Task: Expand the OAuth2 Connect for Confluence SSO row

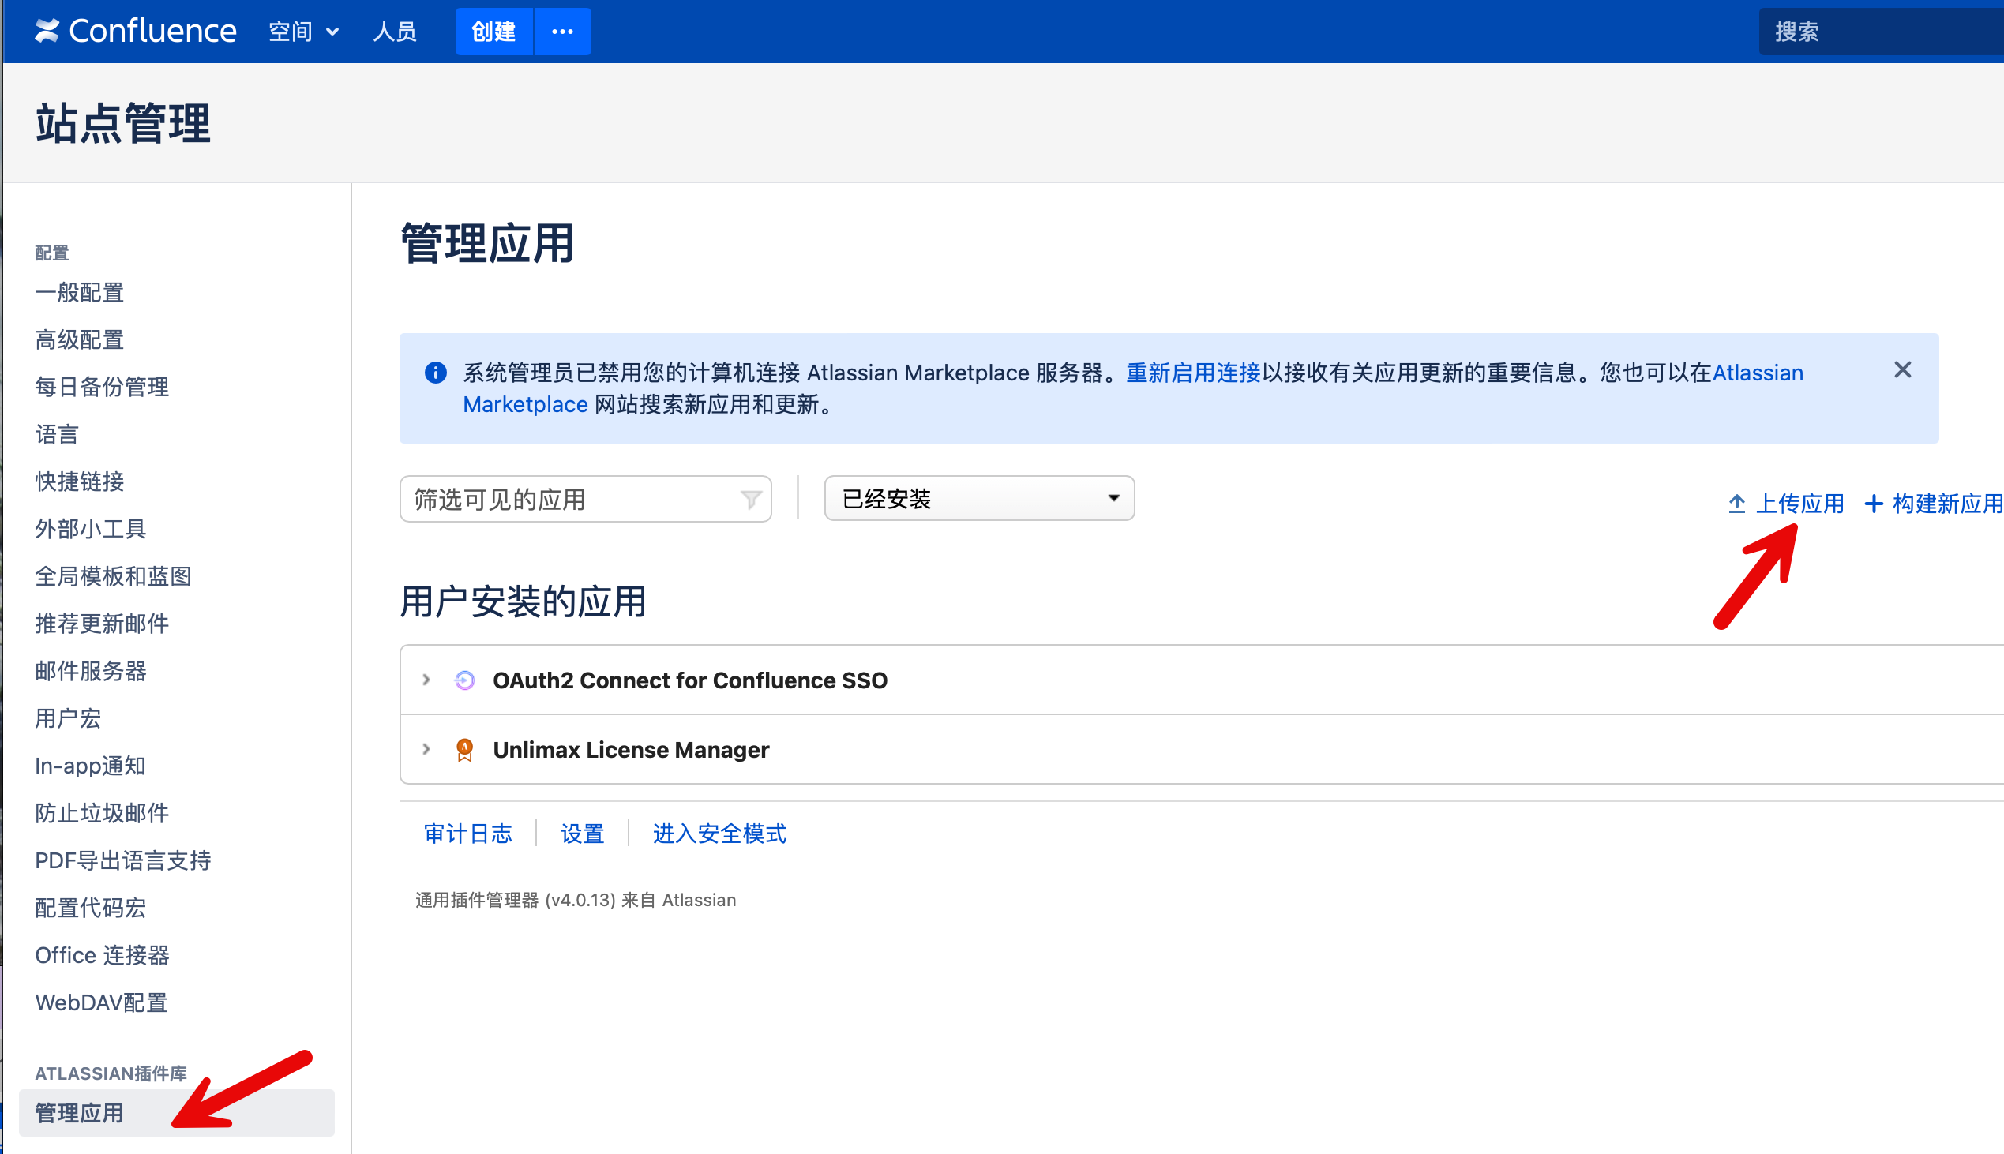Action: (x=426, y=680)
